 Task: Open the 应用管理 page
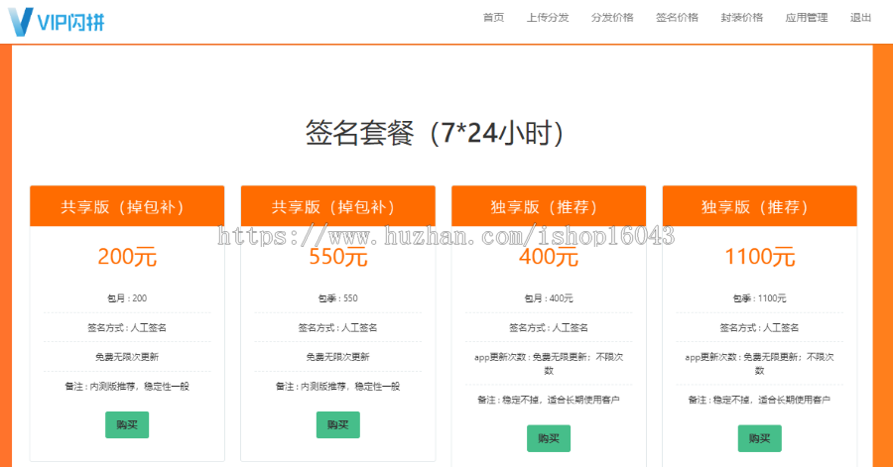click(x=807, y=18)
